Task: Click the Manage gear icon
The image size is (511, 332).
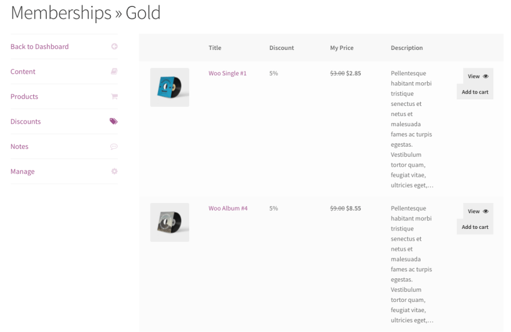Action: click(x=114, y=171)
